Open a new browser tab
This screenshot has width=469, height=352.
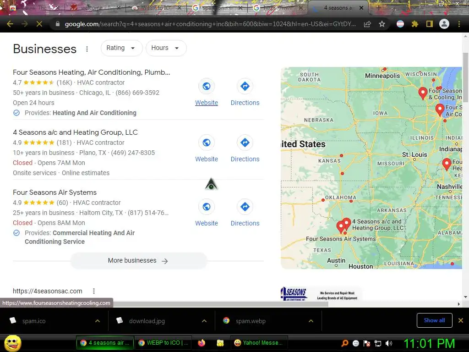click(x=378, y=8)
